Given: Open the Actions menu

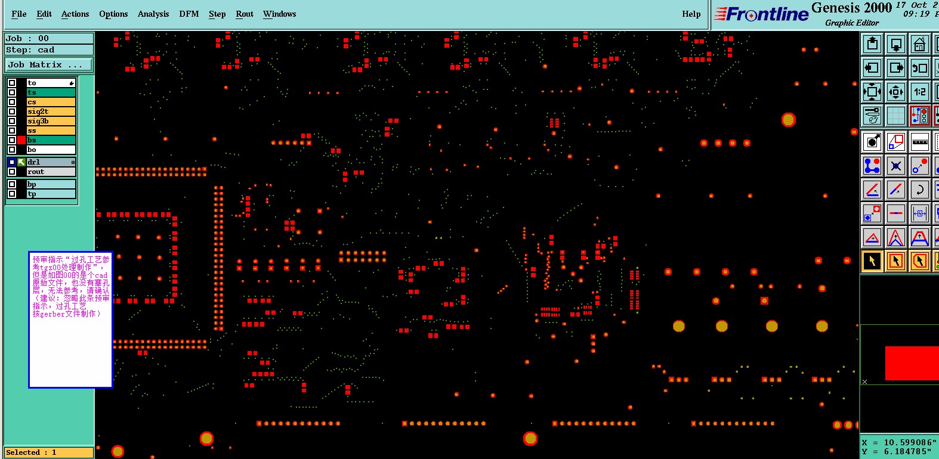Looking at the screenshot, I should click(75, 14).
